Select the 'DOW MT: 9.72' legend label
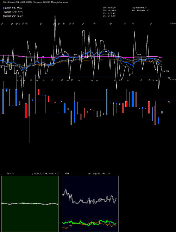 pos(14,12)
